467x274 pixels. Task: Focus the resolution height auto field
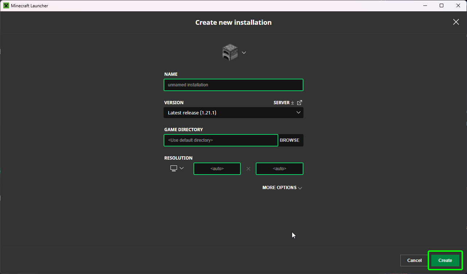point(279,169)
